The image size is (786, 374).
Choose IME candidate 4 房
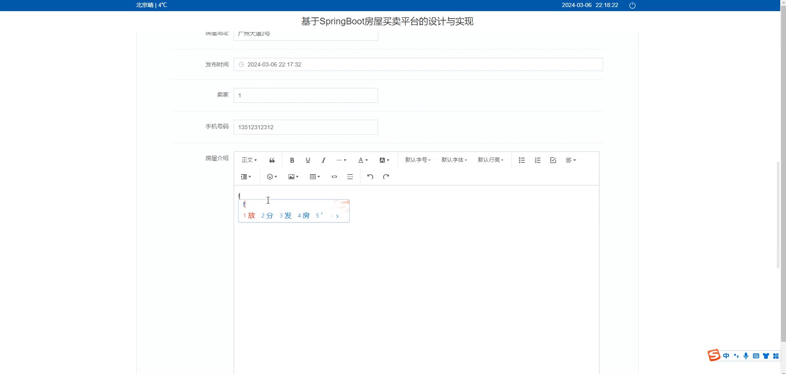click(304, 215)
